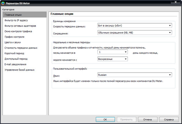
Task: Click the DU Meter app icon in title bar
Action: click(x=3, y=3)
